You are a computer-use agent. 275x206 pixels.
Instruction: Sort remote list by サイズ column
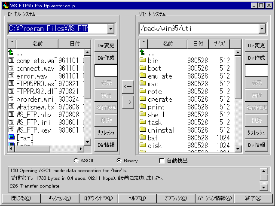219,44
